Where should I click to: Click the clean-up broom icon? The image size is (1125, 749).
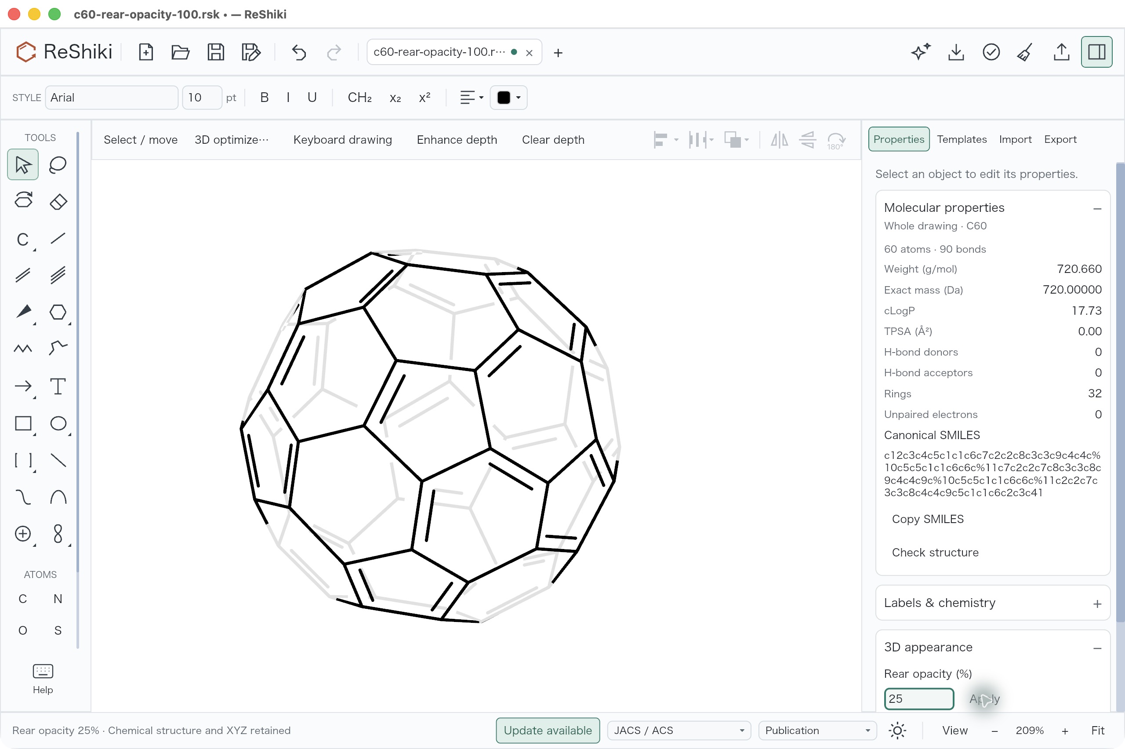coord(1025,52)
